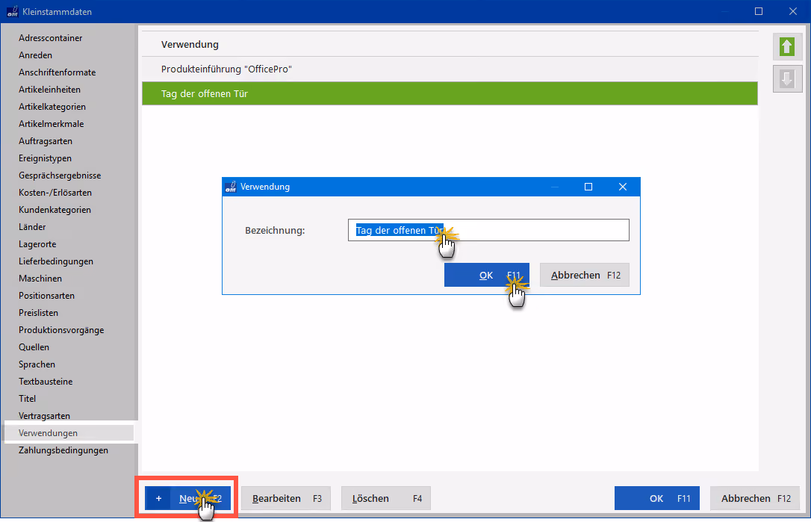Cancel Kleinstammdaten window with bottom Abbrechen F12
The width and height of the screenshot is (811, 522).
(x=755, y=498)
